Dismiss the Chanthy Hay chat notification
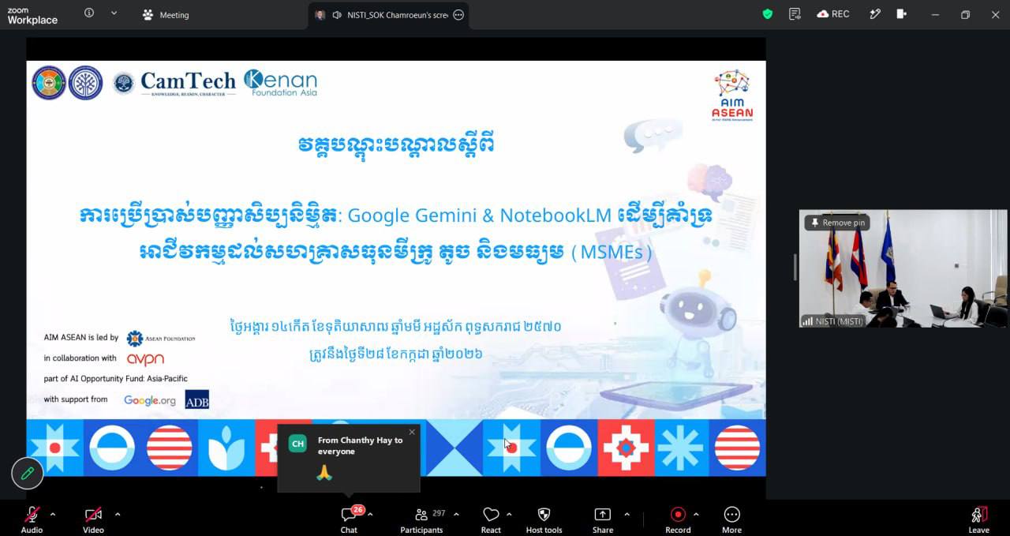The height and width of the screenshot is (536, 1010). click(412, 432)
